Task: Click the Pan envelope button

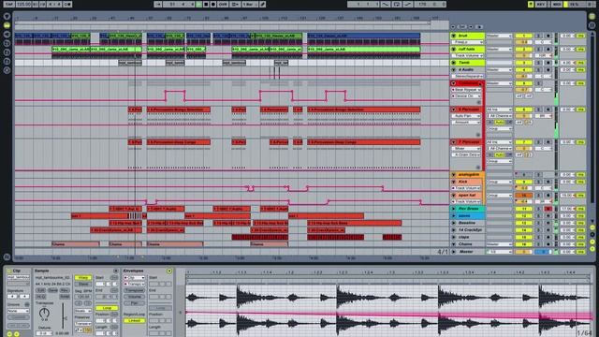Action: pyautogui.click(x=134, y=303)
